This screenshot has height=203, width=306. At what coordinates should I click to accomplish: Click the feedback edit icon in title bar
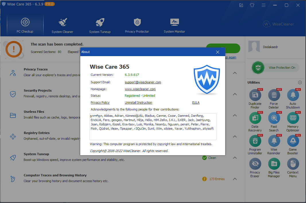[241, 5]
